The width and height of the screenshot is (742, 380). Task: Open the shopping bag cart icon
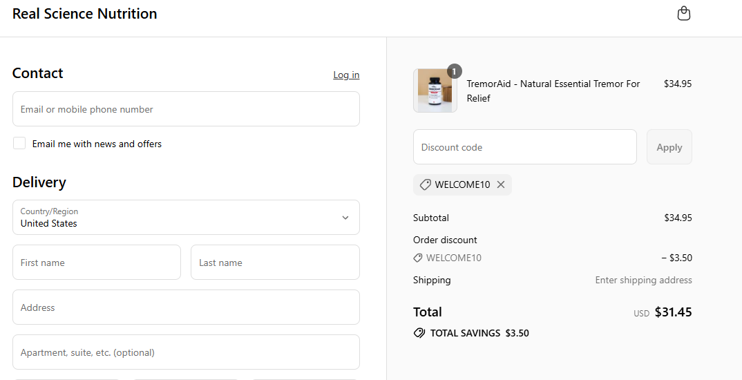(x=684, y=14)
